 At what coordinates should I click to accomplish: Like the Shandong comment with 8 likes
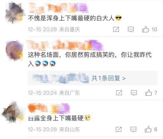pyautogui.click(x=148, y=129)
